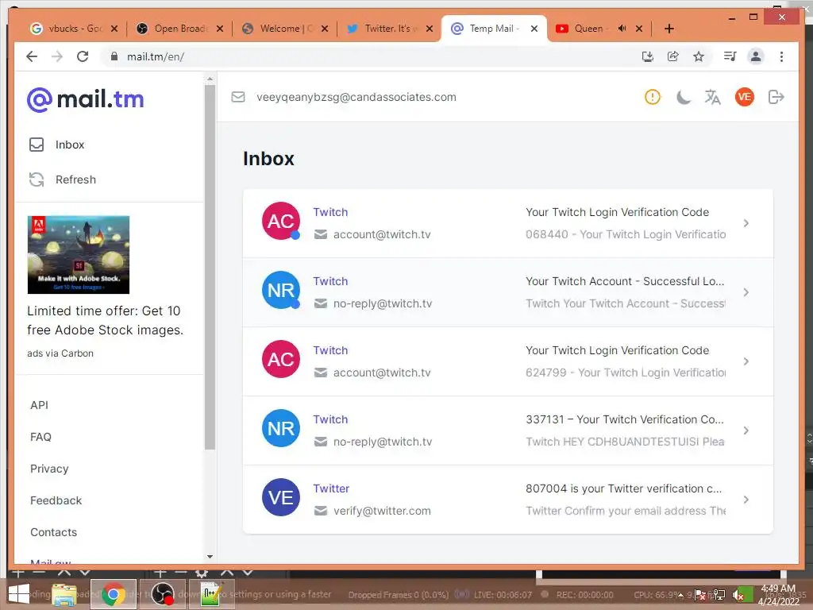The image size is (813, 610).
Task: Open the Windows Start button
Action: (x=19, y=594)
